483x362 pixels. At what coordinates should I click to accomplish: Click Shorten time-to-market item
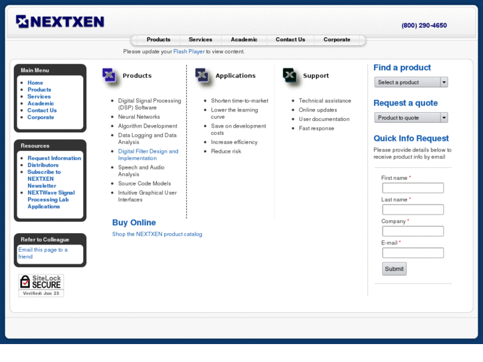pyautogui.click(x=239, y=101)
